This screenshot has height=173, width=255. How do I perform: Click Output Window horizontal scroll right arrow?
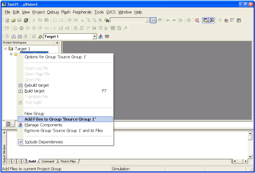pos(246,161)
